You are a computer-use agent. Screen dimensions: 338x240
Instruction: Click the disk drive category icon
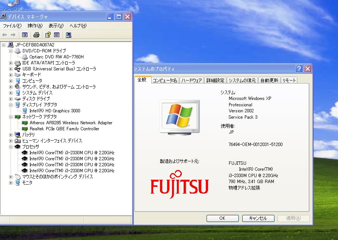tap(17, 99)
